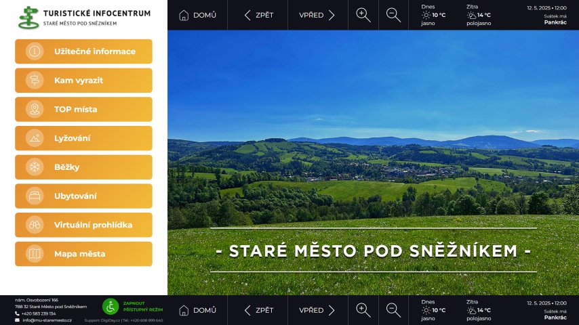
Task: Zoom out using the top magnifier minus icon
Action: point(393,15)
